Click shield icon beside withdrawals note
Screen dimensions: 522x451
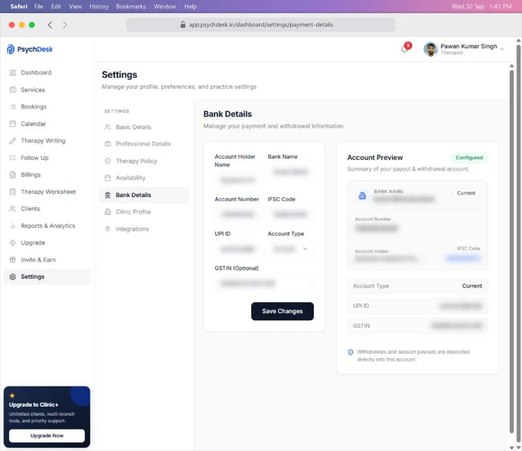coord(351,352)
